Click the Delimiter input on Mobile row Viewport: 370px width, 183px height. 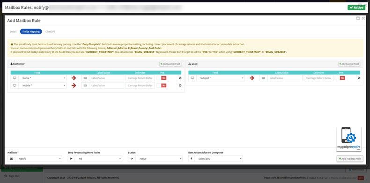tap(140, 85)
